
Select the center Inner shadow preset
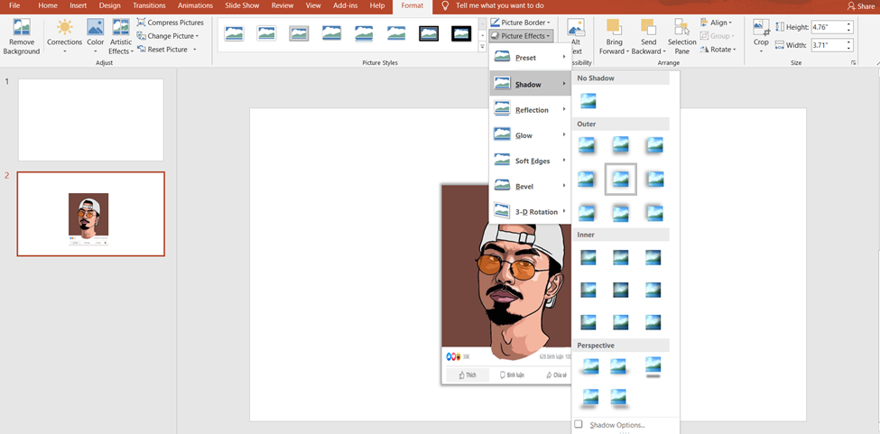[621, 290]
